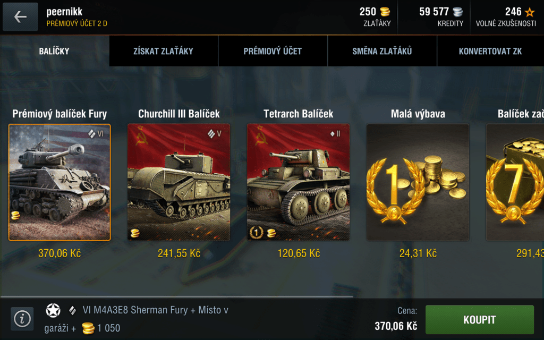Image resolution: width=544 pixels, height=340 pixels.
Task: Click the gold coins icon beside 250
Action: point(385,12)
